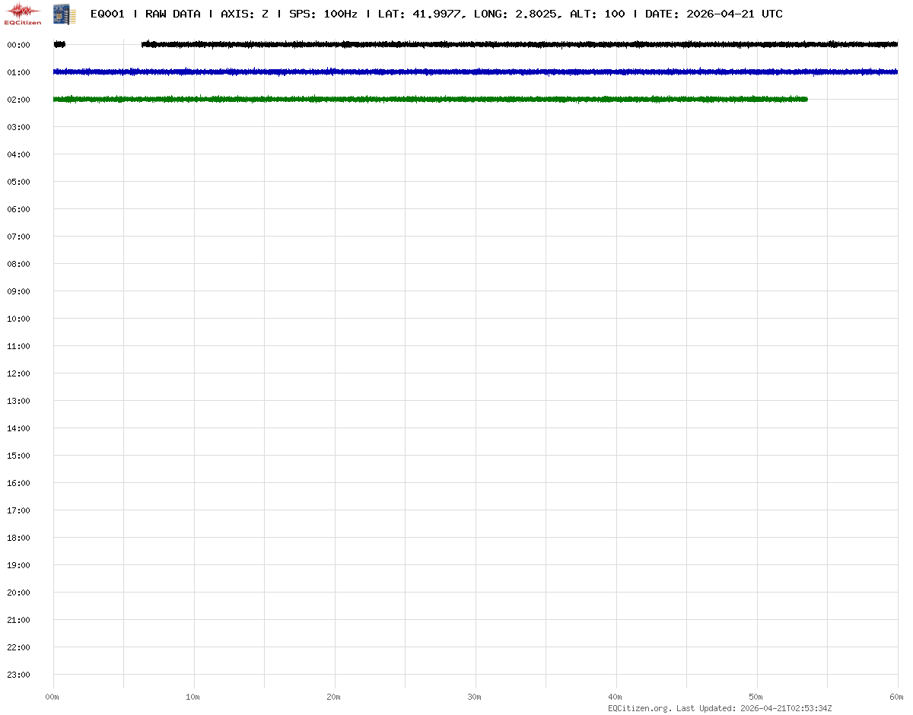
Task: Click the EQ001 station name in header
Action: point(107,14)
